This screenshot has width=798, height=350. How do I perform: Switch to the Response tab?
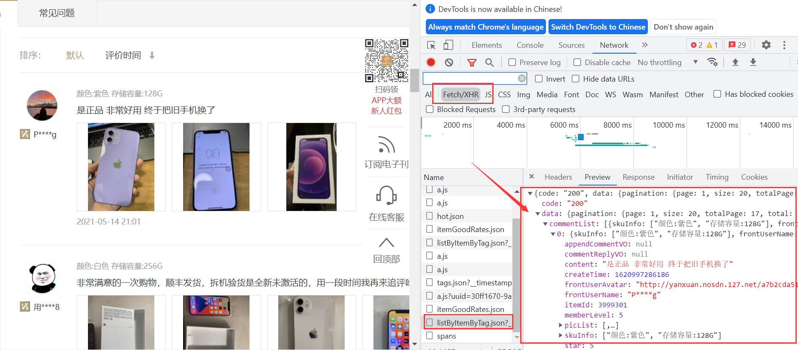(x=639, y=177)
